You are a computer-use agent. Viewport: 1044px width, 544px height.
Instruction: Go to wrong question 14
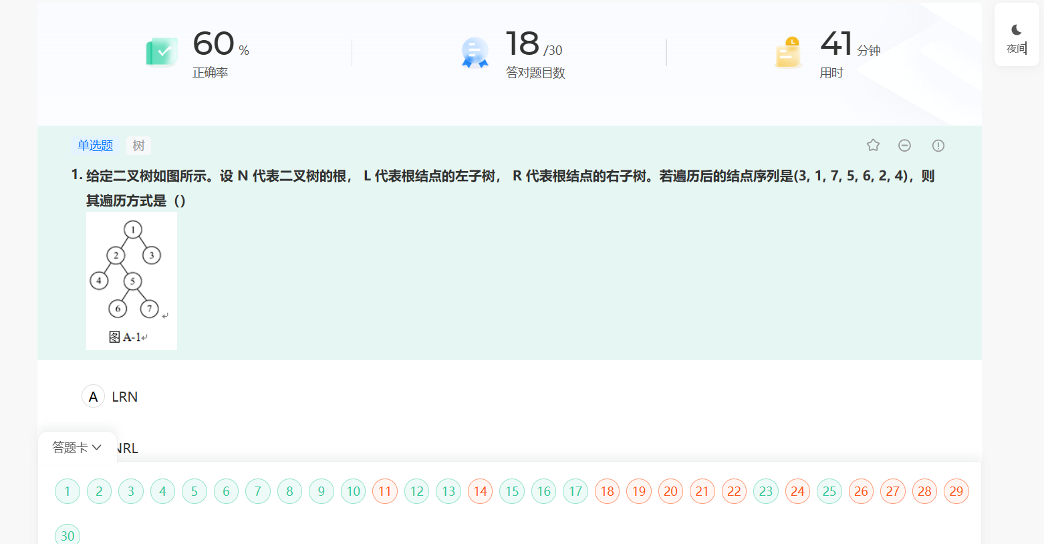pos(480,491)
